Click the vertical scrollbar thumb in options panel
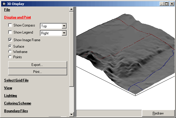The height and width of the screenshot is (118, 176). click(x=71, y=49)
